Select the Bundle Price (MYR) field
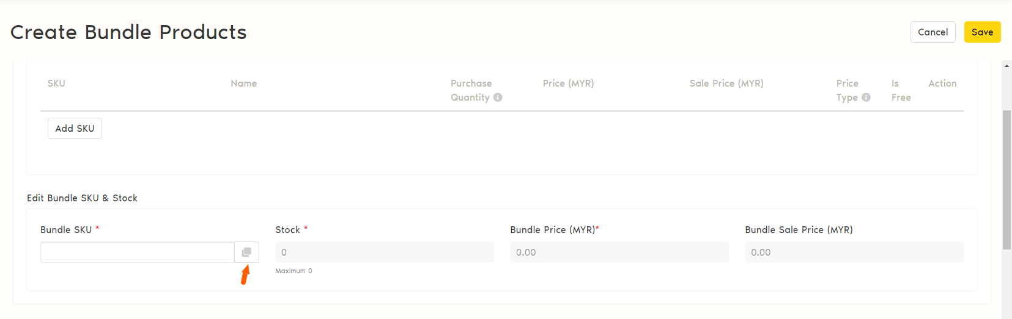 tap(619, 253)
